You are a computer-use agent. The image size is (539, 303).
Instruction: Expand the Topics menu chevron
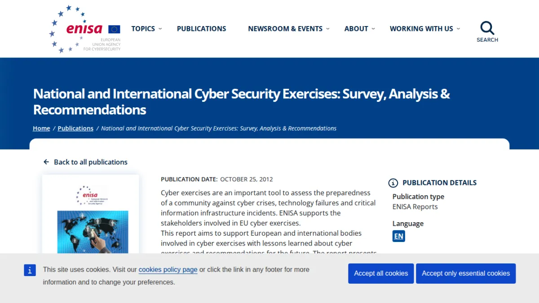click(x=160, y=29)
